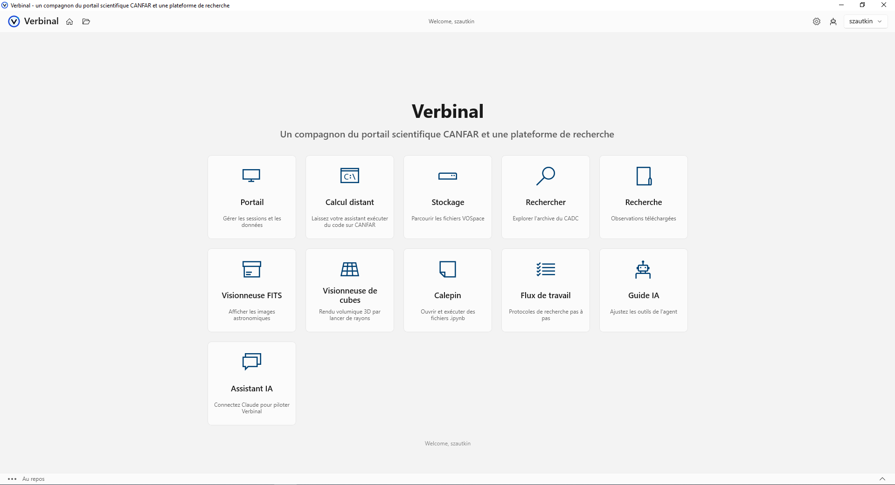The image size is (895, 485).
Task: Click 'Ajustez les outils de l'agent' text
Action: [x=644, y=312]
